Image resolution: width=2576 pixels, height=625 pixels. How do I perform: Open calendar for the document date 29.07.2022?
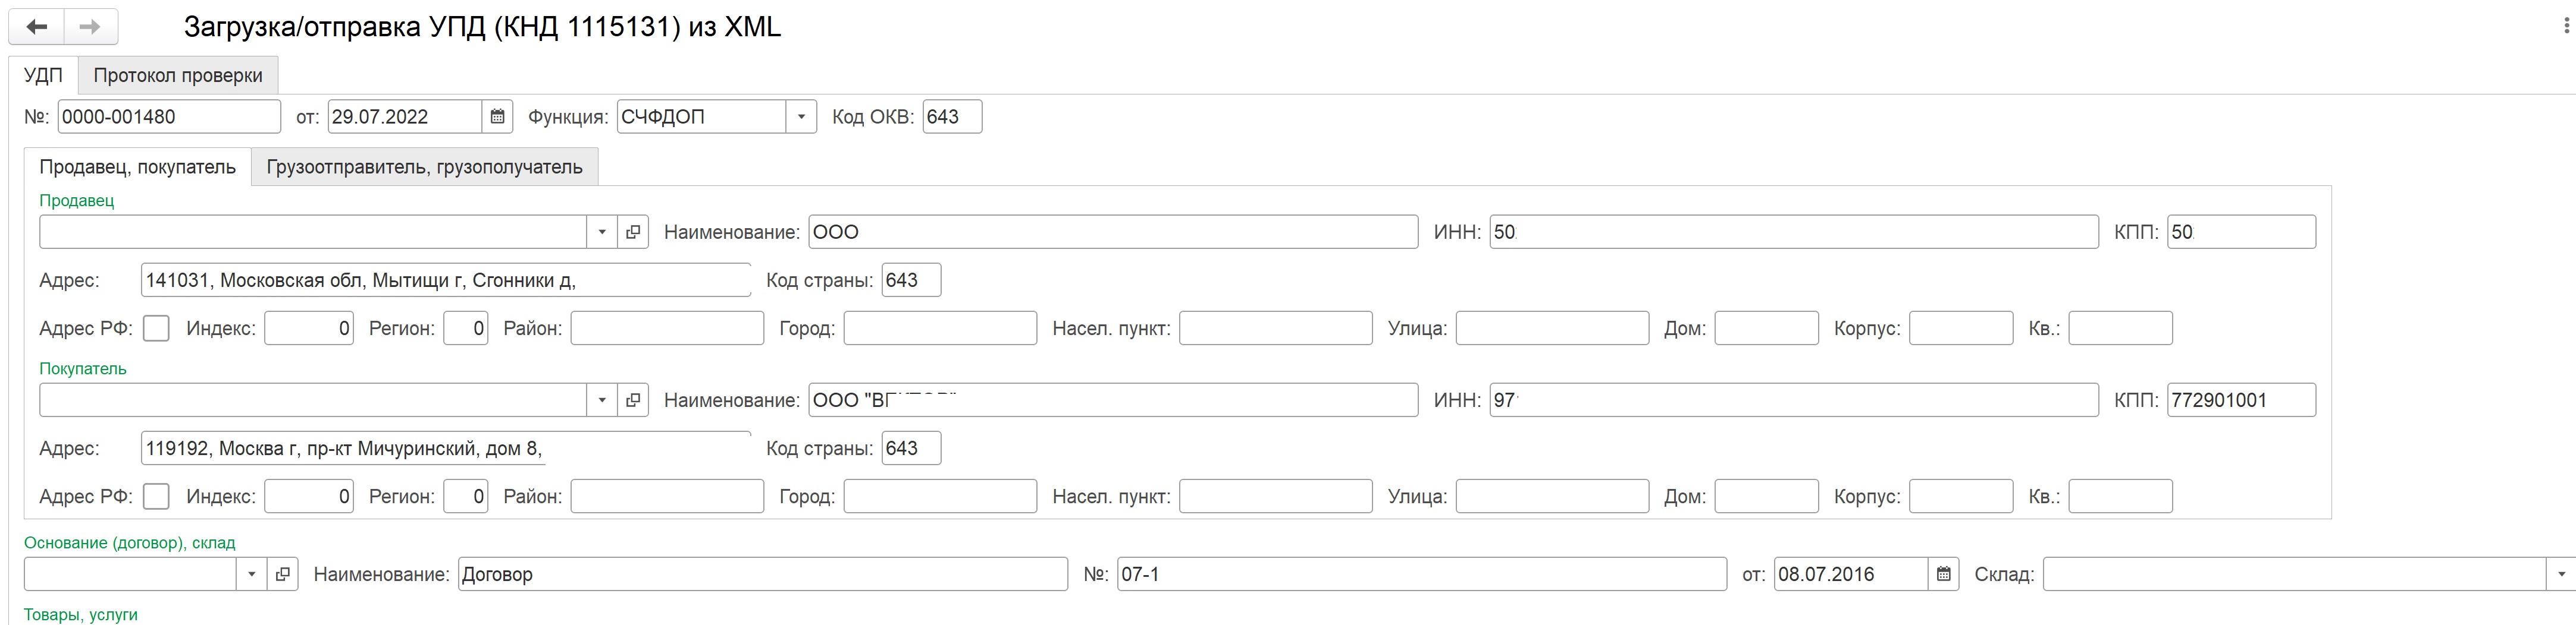497,117
